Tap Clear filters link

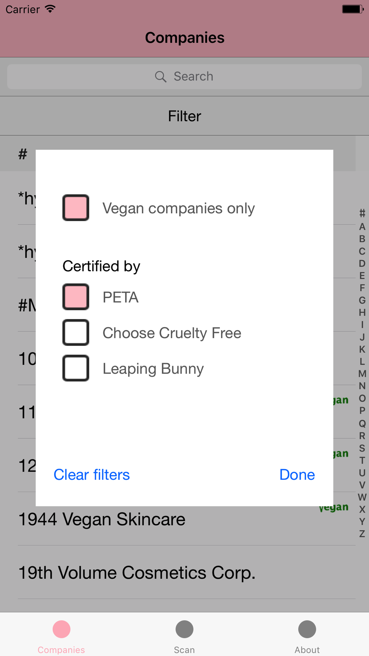[x=92, y=474]
